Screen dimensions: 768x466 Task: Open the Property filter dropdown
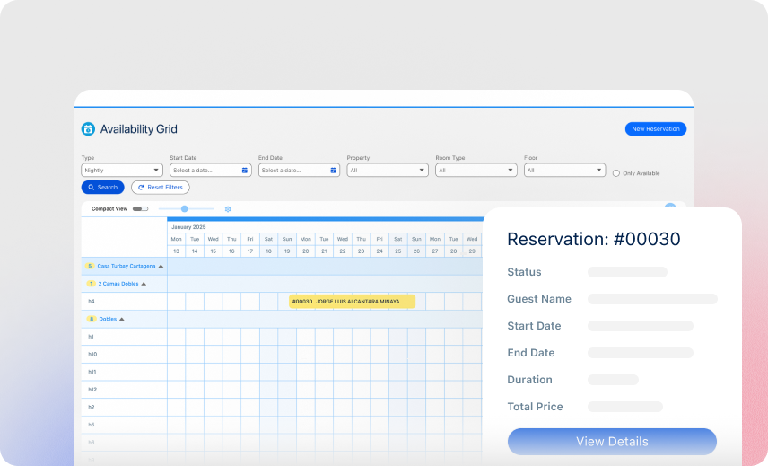click(x=388, y=170)
